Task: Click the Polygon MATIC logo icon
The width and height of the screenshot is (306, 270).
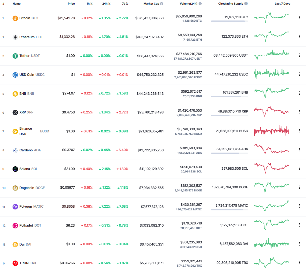Action: (15, 207)
